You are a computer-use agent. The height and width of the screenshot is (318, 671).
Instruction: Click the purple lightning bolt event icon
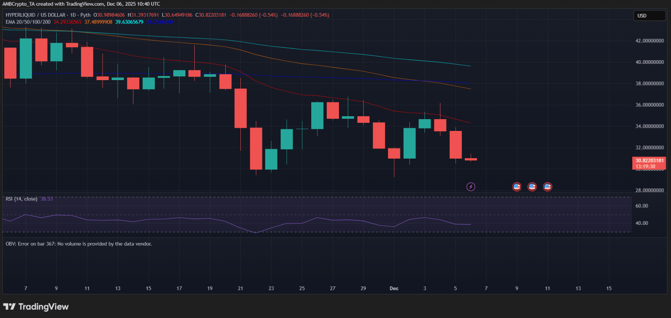pos(471,187)
